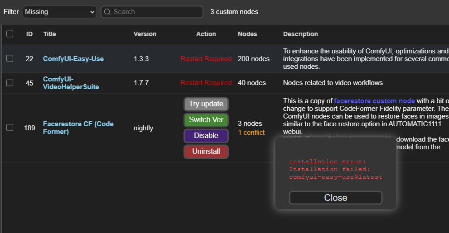Click the Installation Error message text
449x233 pixels.
coord(336,169)
